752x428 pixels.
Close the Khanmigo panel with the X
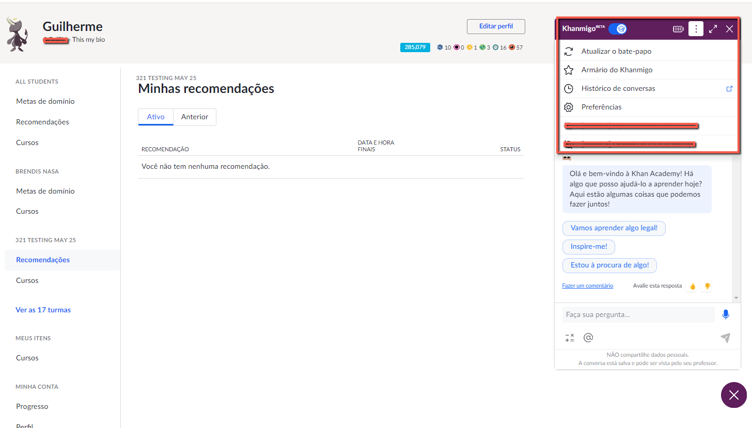point(729,29)
